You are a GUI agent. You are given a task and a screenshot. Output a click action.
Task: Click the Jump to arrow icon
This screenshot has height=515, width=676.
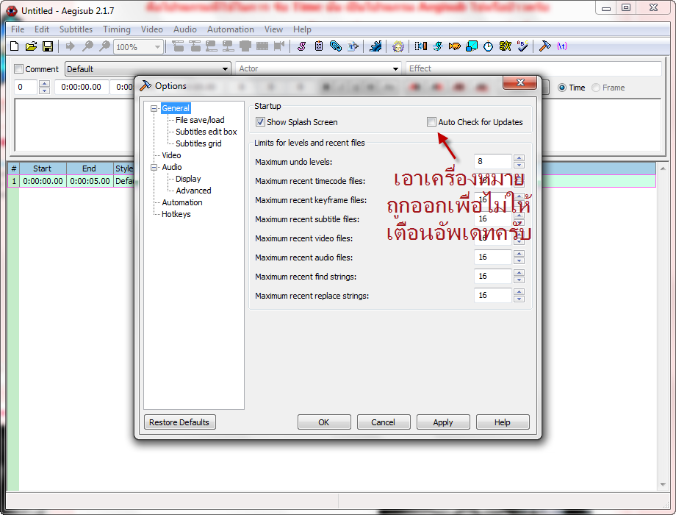tap(71, 46)
